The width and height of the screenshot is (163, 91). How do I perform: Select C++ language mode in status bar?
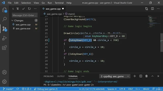pyautogui.click(x=138, y=89)
